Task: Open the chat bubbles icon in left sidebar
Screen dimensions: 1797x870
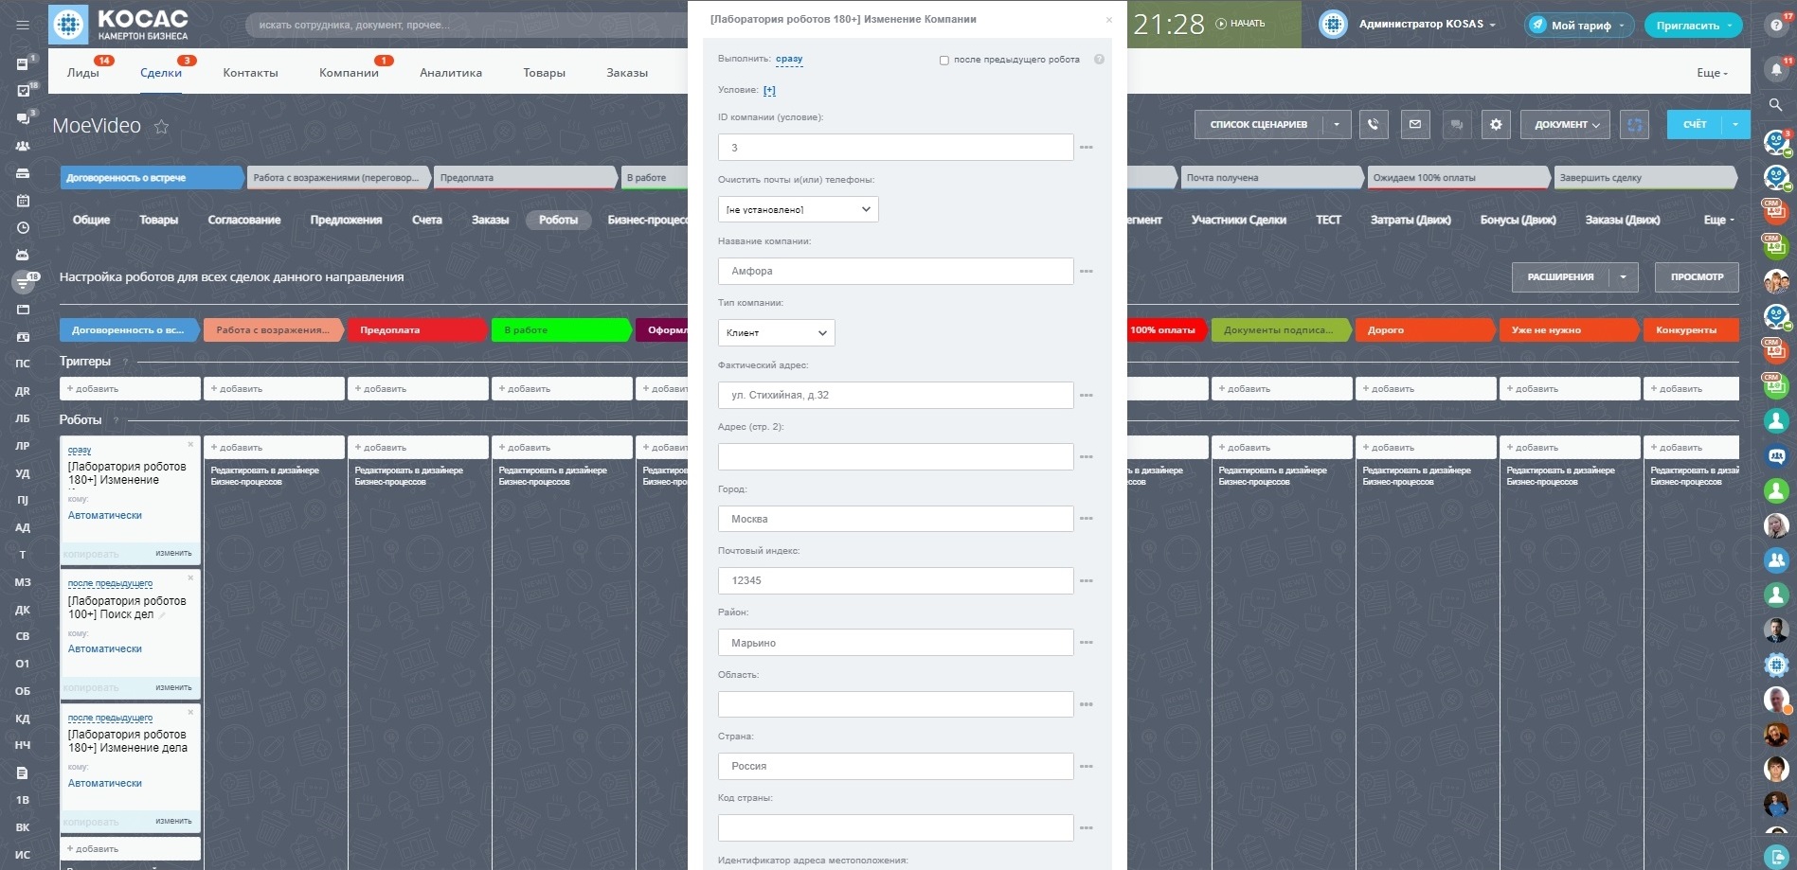Action: click(23, 118)
